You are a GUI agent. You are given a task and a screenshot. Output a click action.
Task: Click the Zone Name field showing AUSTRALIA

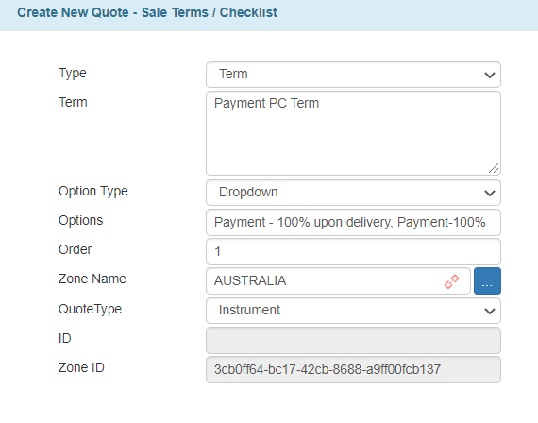pyautogui.click(x=338, y=280)
